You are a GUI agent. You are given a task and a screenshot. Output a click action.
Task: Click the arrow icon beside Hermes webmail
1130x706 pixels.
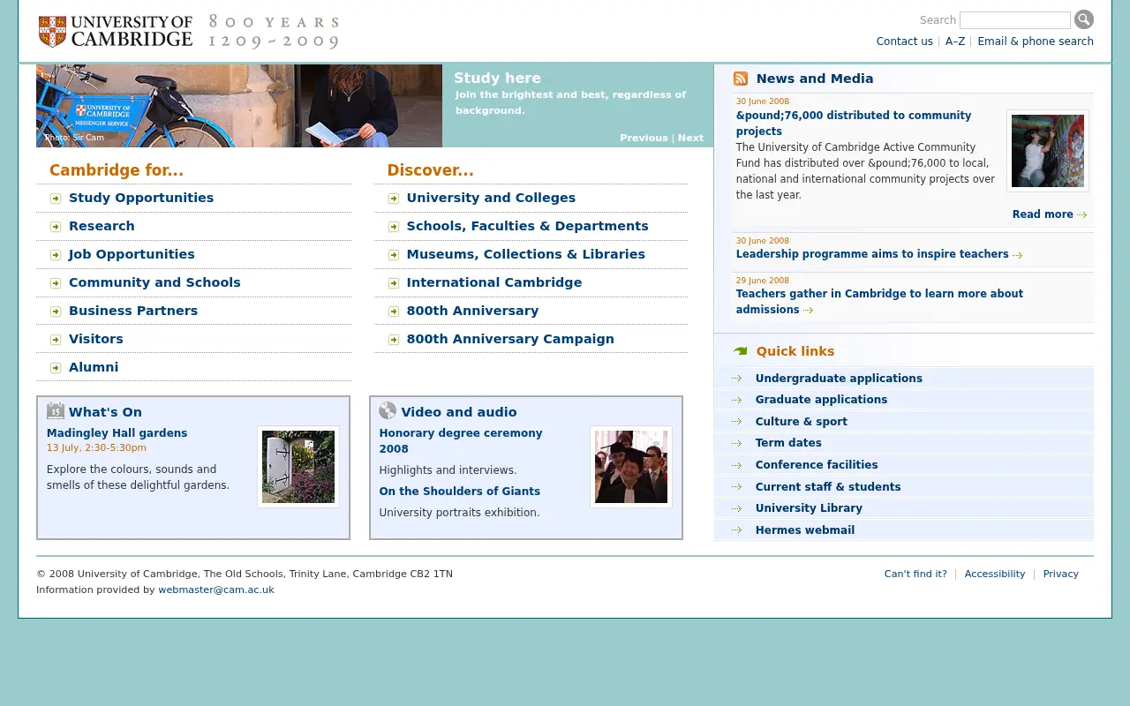coord(736,530)
